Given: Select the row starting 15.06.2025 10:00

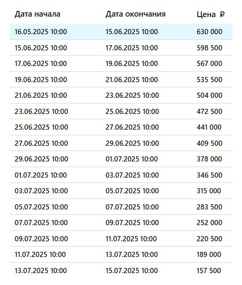Looking at the screenshot, I should point(121,47).
